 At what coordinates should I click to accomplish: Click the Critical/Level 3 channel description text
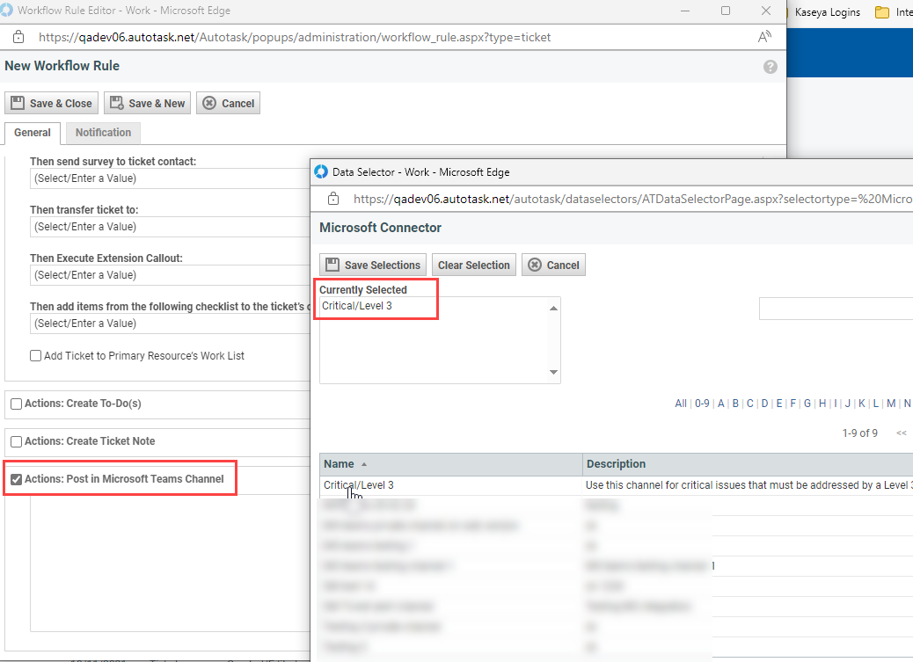pos(749,485)
